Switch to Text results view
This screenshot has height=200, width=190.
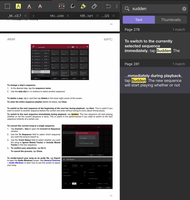139,20
